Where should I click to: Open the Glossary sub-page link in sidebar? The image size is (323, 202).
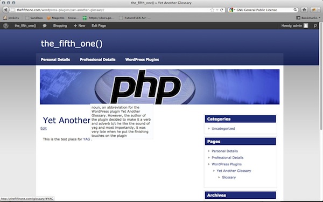229,177
